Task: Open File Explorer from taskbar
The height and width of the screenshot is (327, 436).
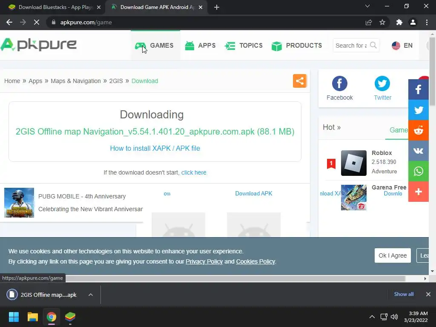Action: (32, 317)
